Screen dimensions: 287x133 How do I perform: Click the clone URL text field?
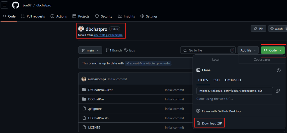tap(235, 91)
